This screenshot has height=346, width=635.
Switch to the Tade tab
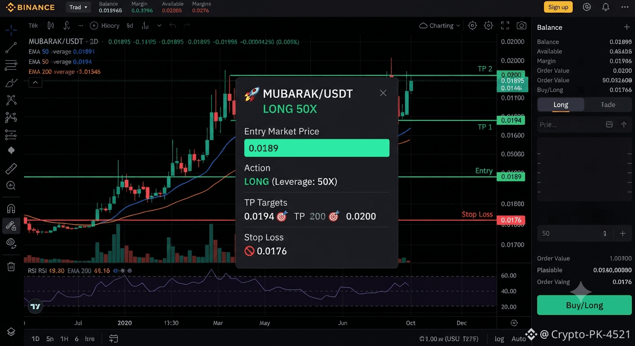(x=608, y=105)
